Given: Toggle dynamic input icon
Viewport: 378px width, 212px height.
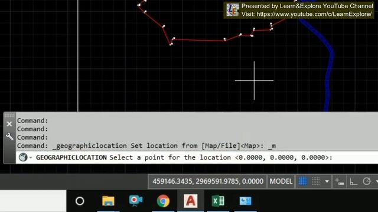Looking at the screenshot, I should point(340,181).
